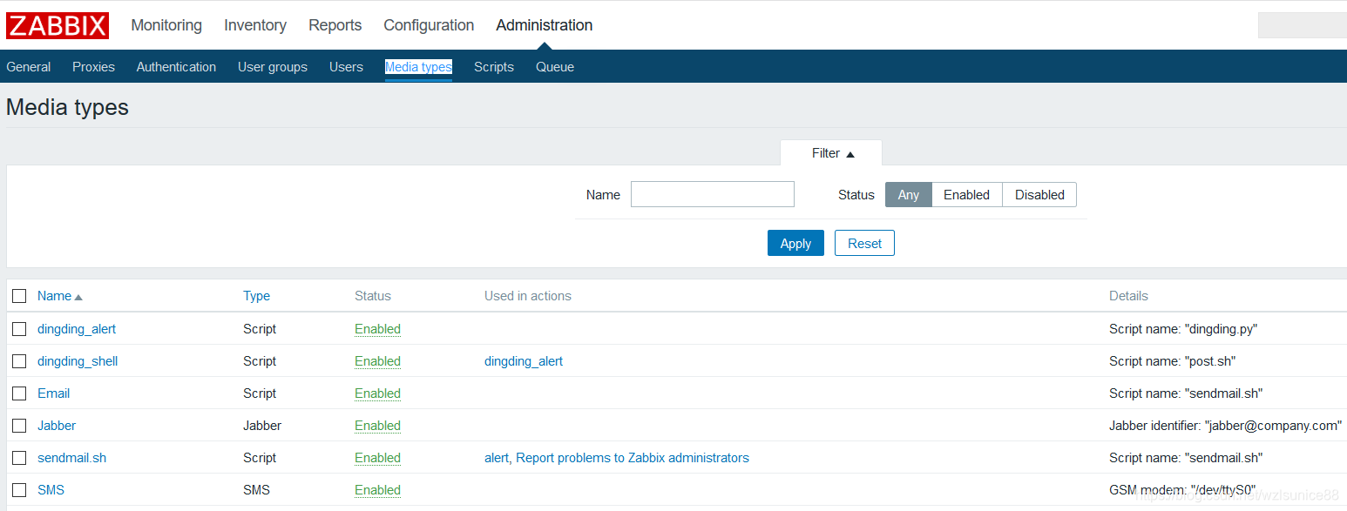Go to the Proxies submenu
This screenshot has height=511, width=1347.
(93, 67)
